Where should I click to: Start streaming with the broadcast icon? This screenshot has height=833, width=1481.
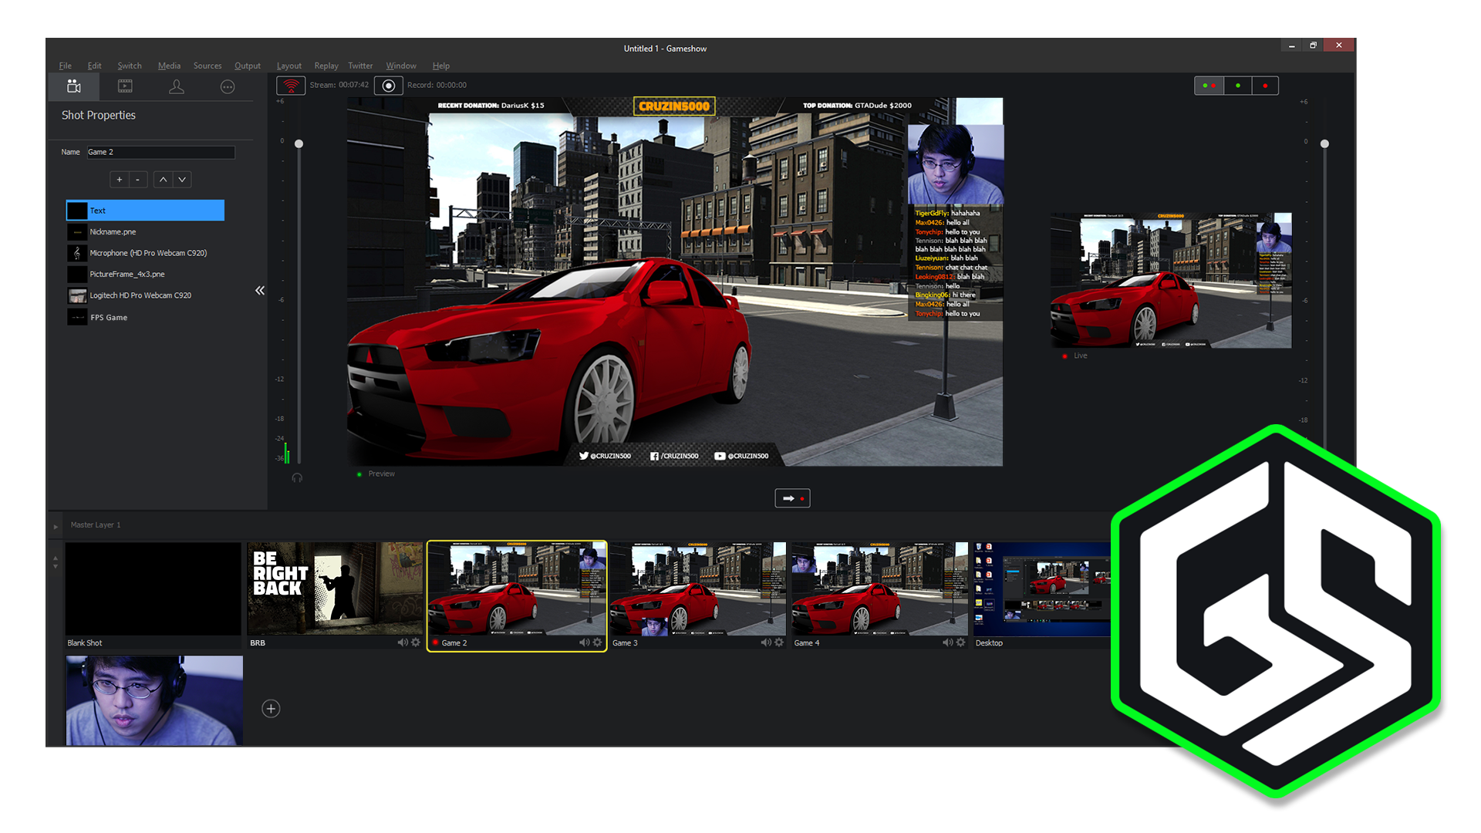(x=291, y=86)
